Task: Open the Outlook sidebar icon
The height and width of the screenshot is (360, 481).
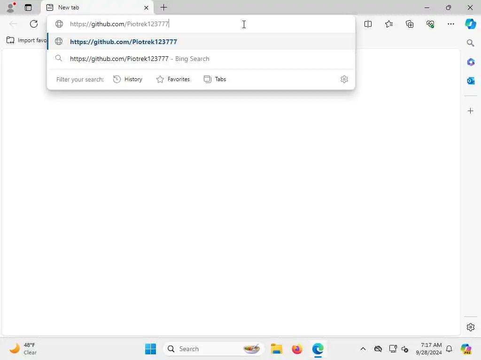Action: (x=471, y=81)
